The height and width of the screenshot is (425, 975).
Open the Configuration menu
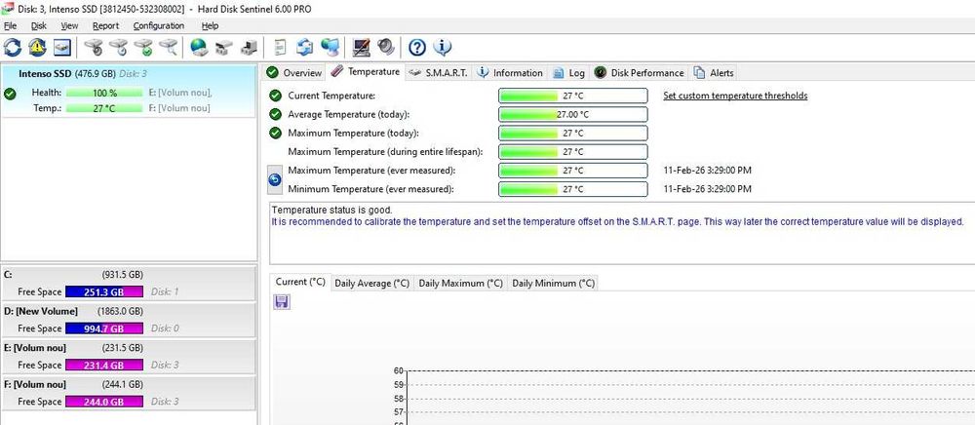159,25
